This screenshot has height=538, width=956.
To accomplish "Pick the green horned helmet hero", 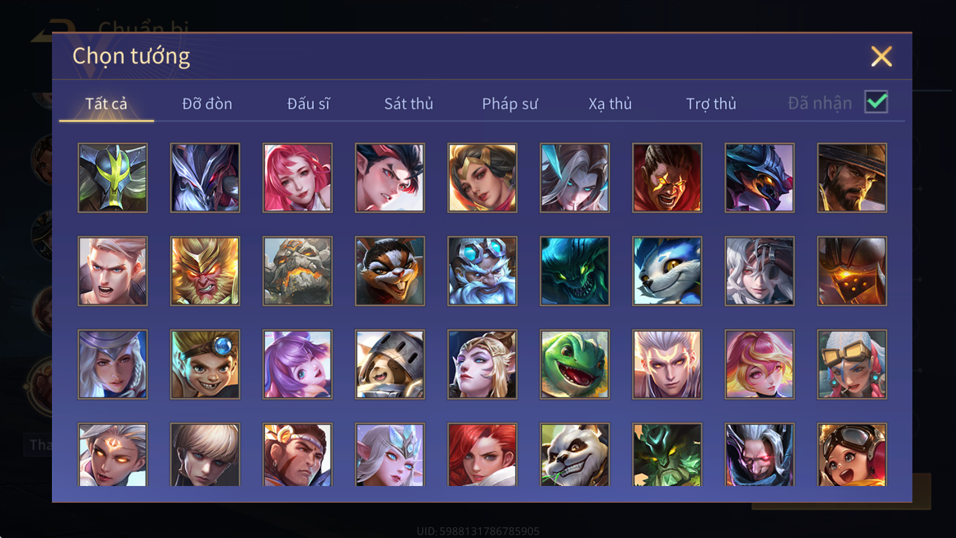I will click(x=112, y=178).
